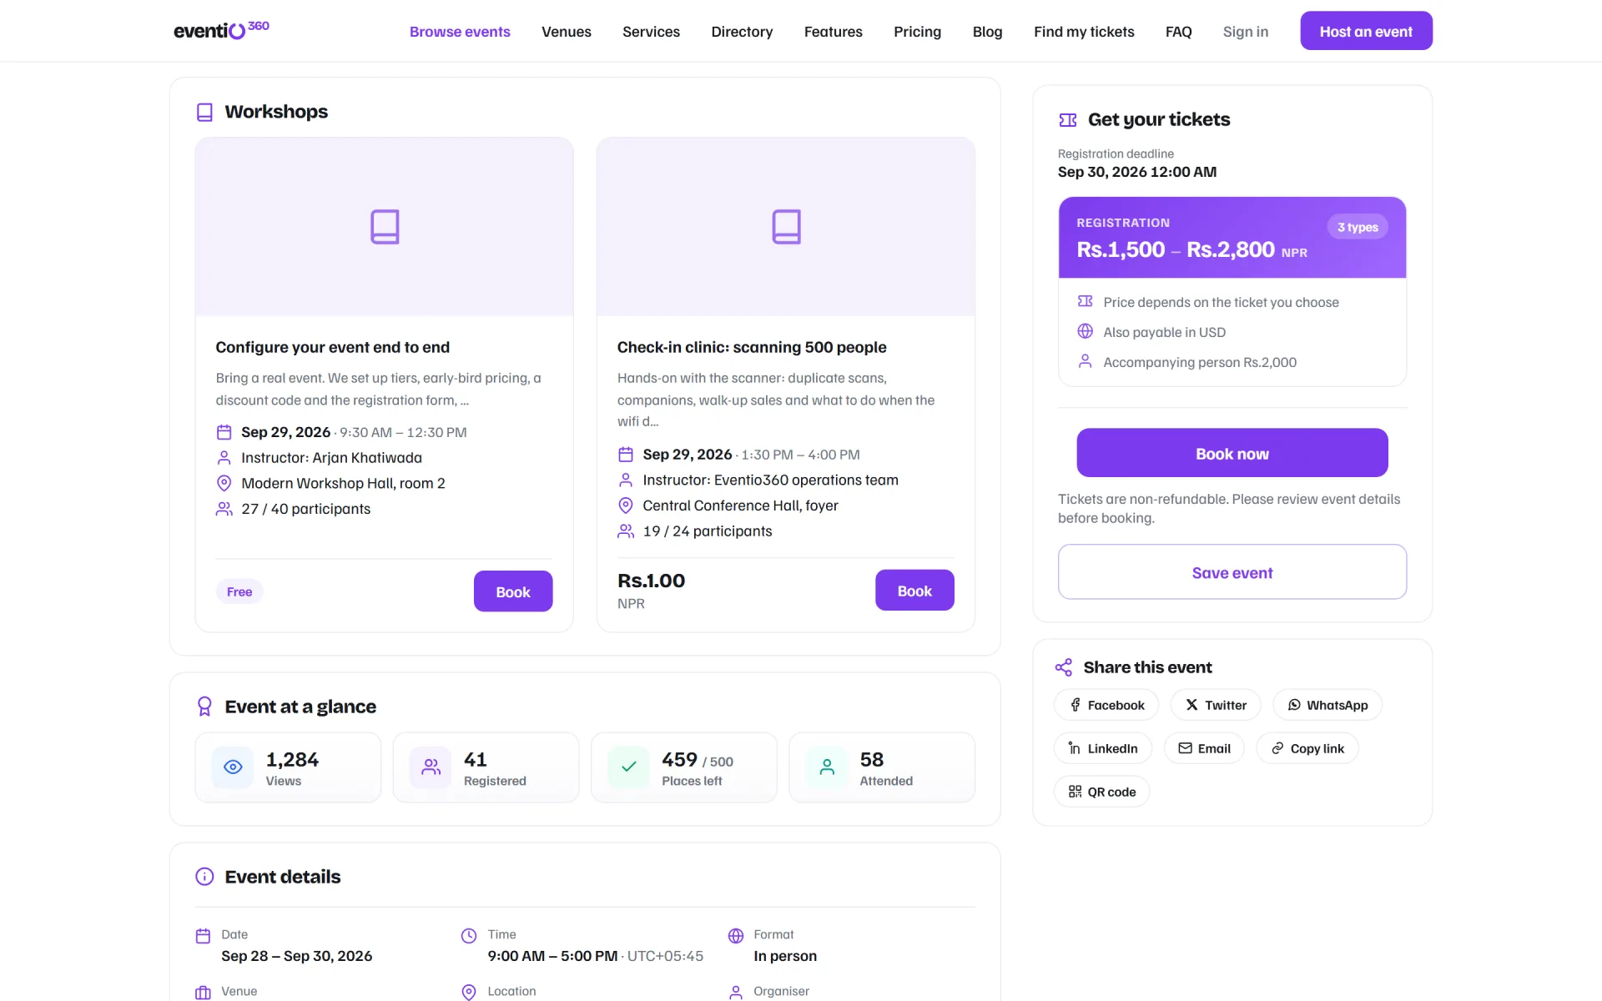This screenshot has width=1602, height=1001.
Task: Click pin icon beside Central Conference Hall, foyer
Action: [x=626, y=506]
